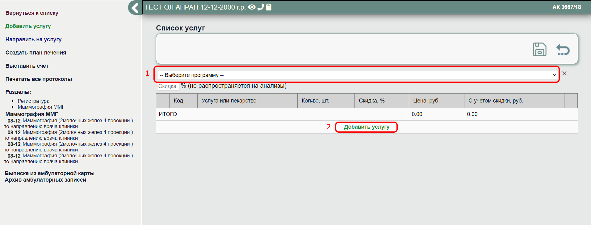Image resolution: width=591 pixels, height=225 pixels.
Task: Click the bold 'Маммография ММГ' heading
Action: 31,114
